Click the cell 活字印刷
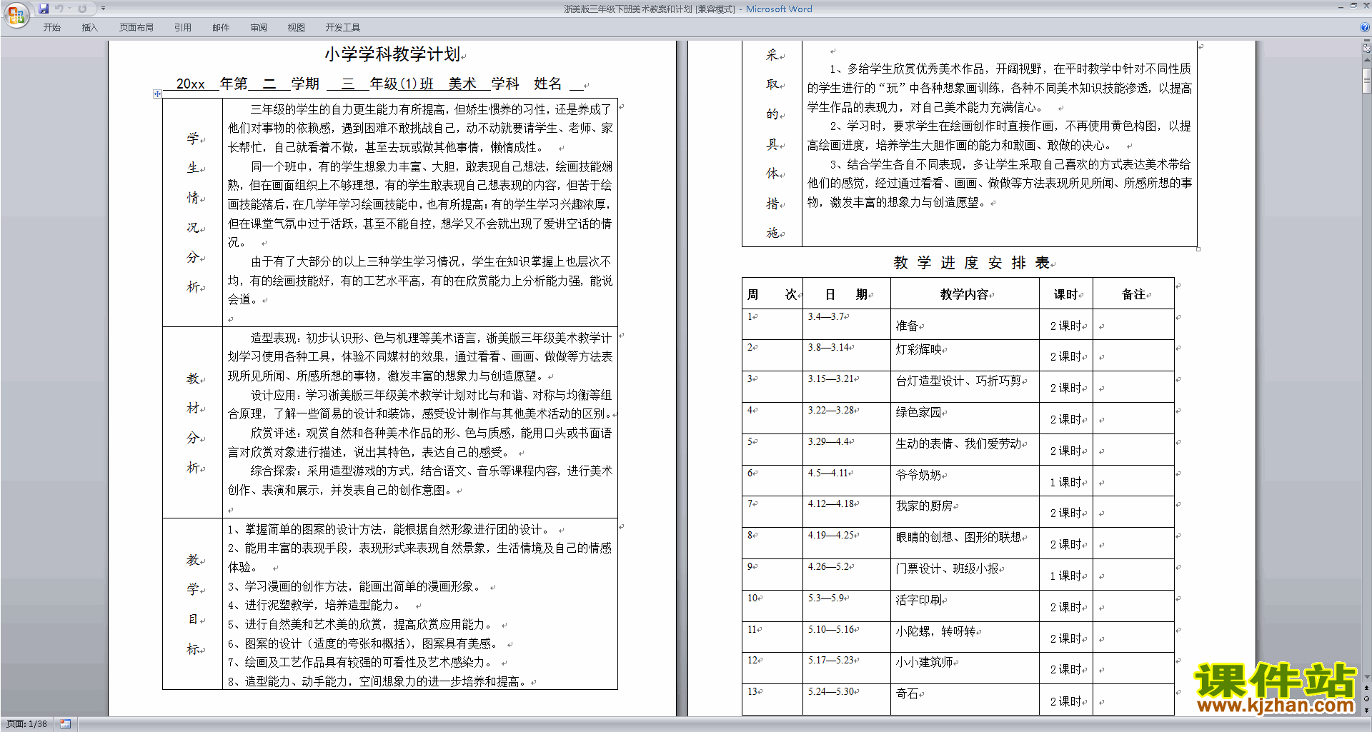 click(x=965, y=606)
